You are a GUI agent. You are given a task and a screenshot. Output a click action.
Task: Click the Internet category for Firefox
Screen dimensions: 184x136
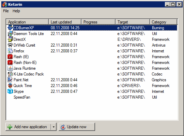[158, 51]
